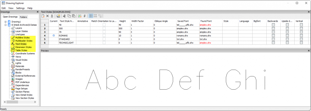Select Linetypes in the tree
This screenshot has width=311, height=111.
20,34
